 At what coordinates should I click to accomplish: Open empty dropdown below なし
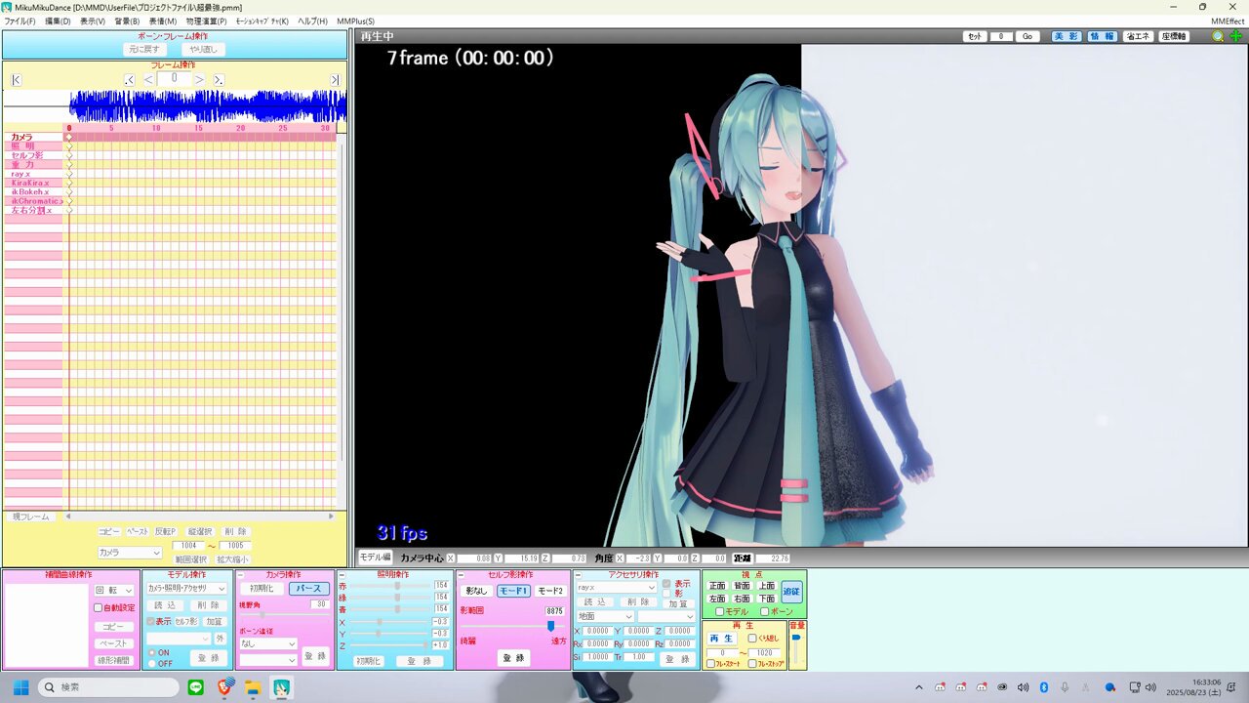tap(268, 660)
